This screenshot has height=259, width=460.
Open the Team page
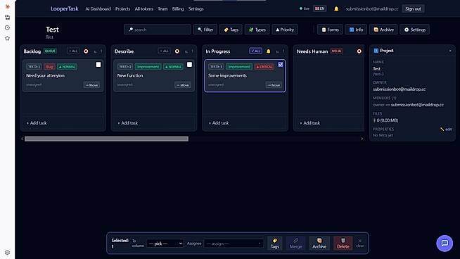click(x=162, y=9)
